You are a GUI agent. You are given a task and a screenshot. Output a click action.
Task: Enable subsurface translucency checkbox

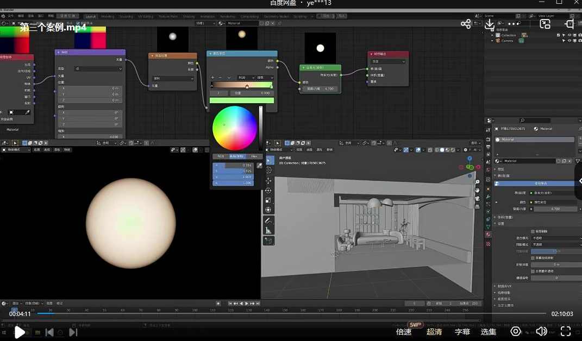coord(533,271)
